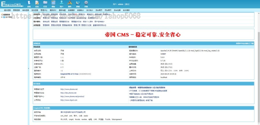
Task: Open 版本更新 in the shortcut menu bar
Action: tap(127, 10)
